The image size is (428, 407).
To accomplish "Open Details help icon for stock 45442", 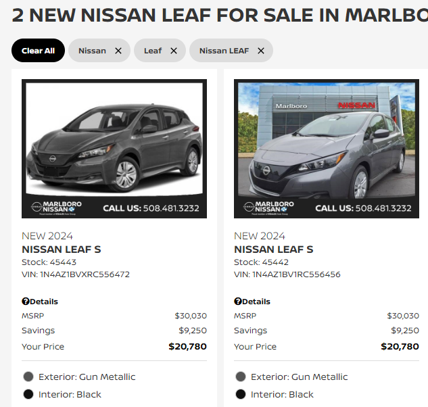I will (x=238, y=302).
